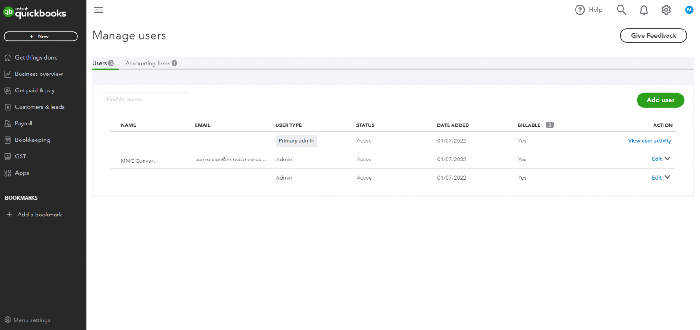Open the hamburger navigation menu

98,10
